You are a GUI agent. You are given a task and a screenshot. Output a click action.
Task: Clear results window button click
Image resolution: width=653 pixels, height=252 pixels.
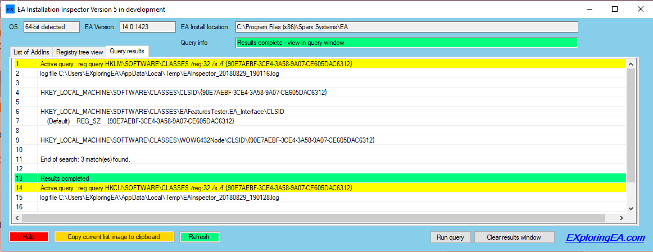pos(514,237)
